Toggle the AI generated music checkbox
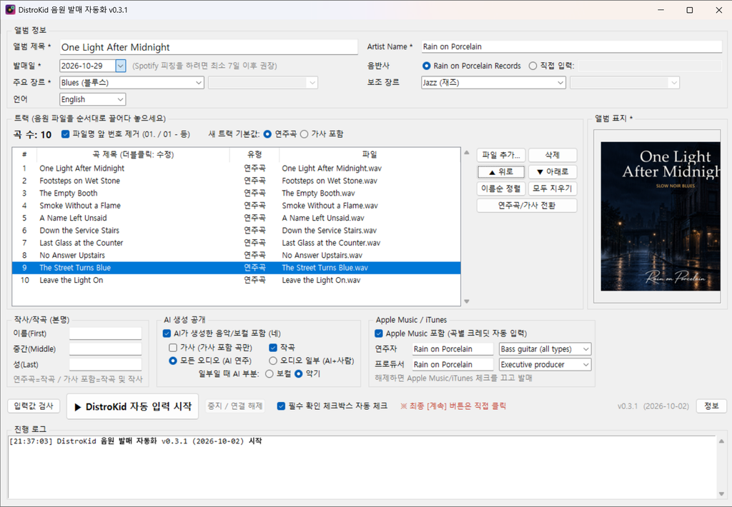The width and height of the screenshot is (732, 507). 167,333
